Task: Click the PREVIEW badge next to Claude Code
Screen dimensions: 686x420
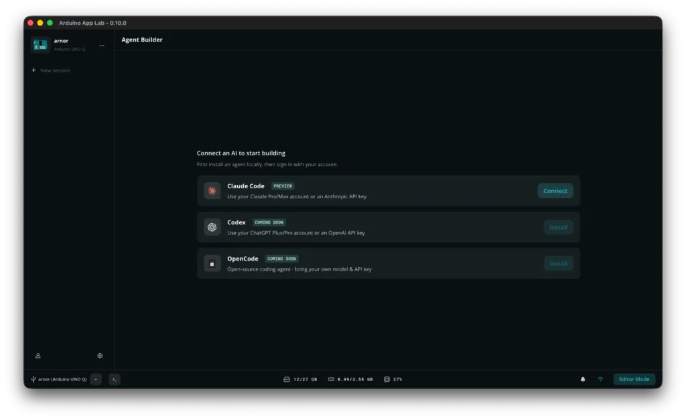Action: [283, 186]
